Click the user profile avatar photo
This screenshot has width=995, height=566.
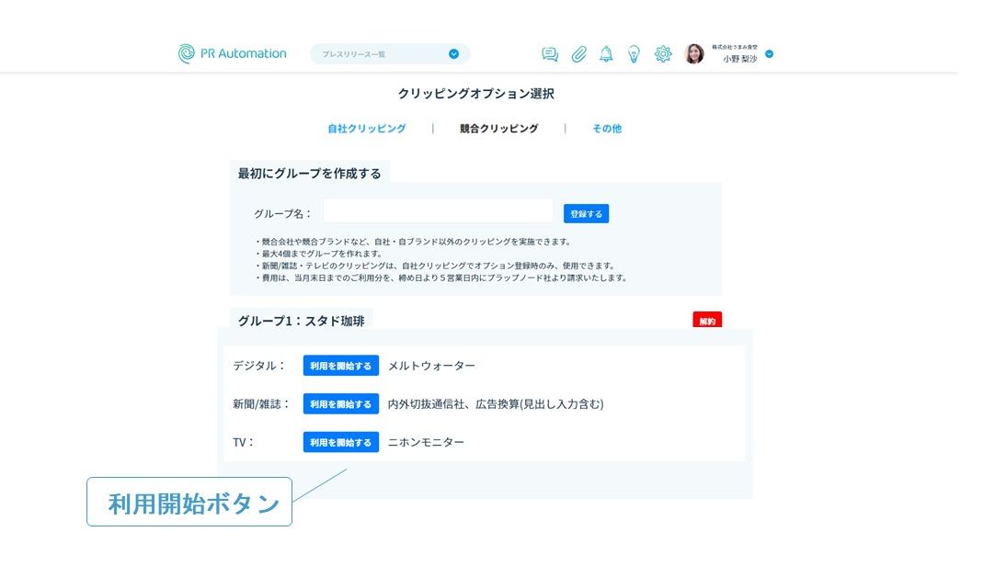click(x=694, y=54)
